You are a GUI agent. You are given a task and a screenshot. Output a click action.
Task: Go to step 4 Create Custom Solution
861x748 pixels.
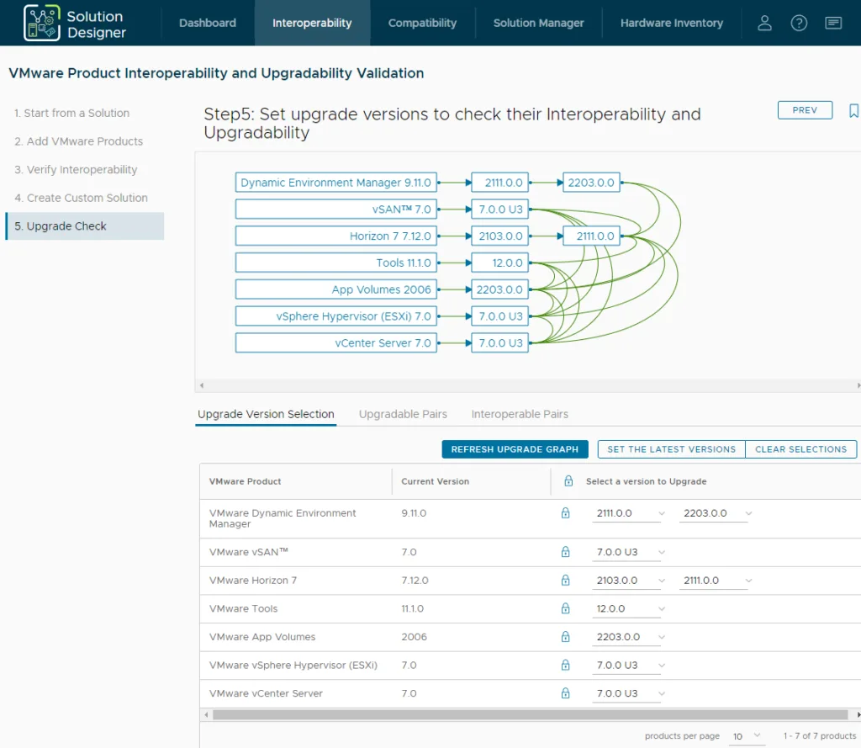pos(82,198)
